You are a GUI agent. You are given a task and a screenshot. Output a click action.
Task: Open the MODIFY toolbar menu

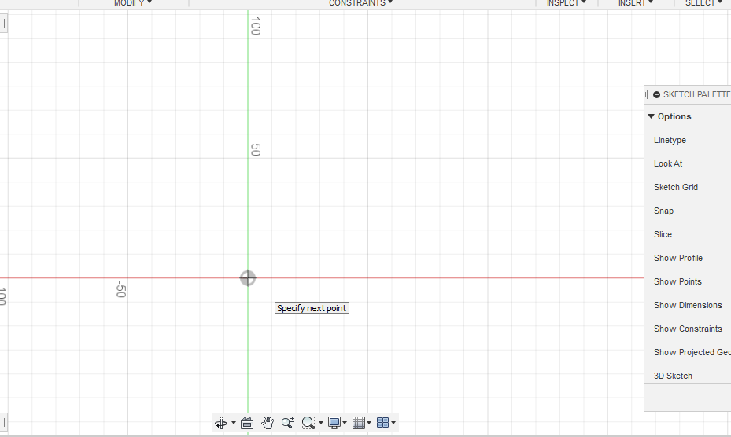[133, 3]
